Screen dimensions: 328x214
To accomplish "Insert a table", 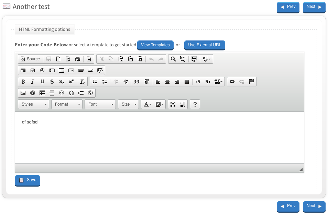I will point(42,93).
